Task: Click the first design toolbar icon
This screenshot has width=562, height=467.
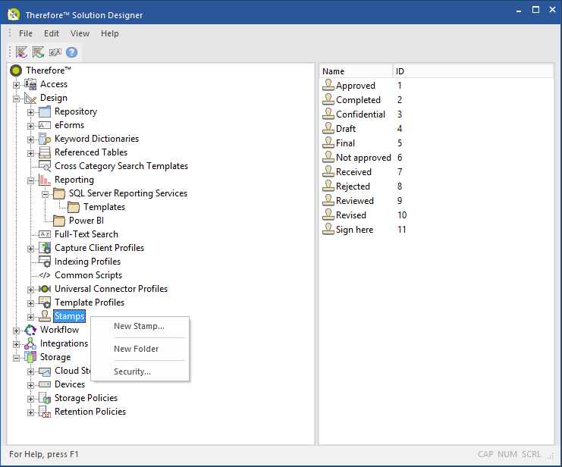Action: [x=21, y=52]
